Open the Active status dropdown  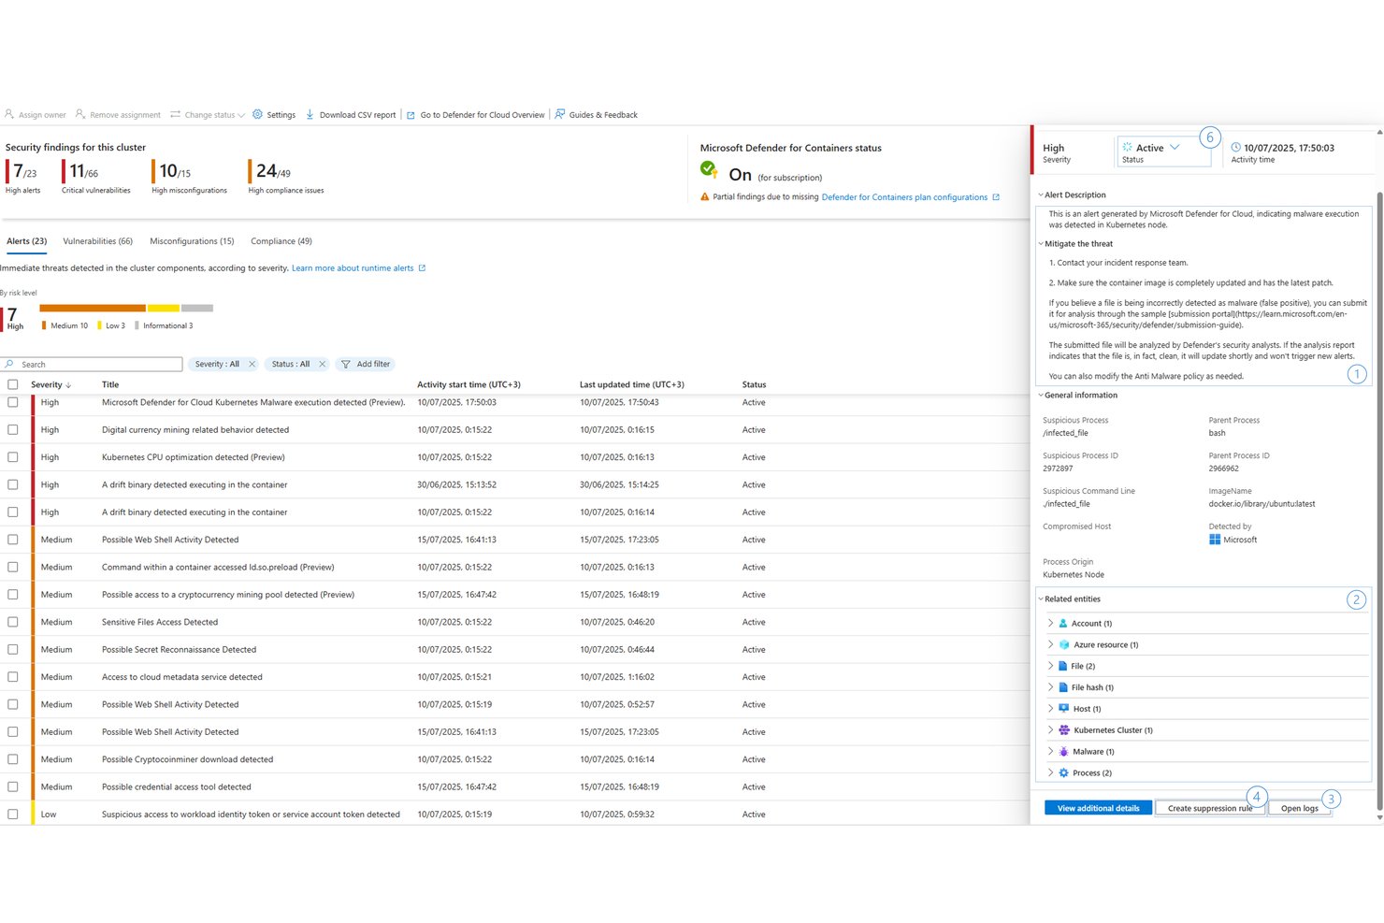click(1162, 152)
